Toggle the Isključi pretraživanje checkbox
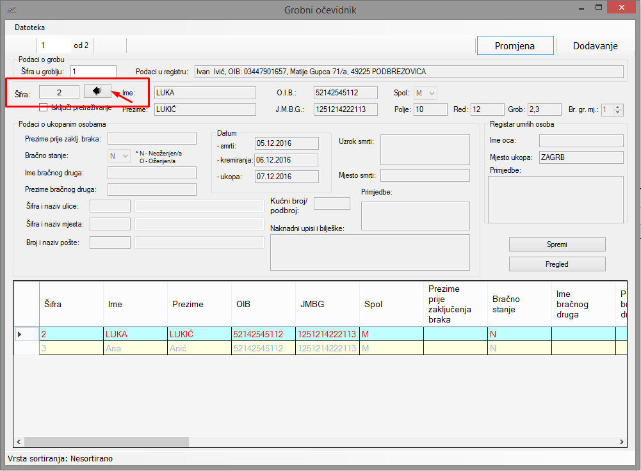 [x=44, y=107]
